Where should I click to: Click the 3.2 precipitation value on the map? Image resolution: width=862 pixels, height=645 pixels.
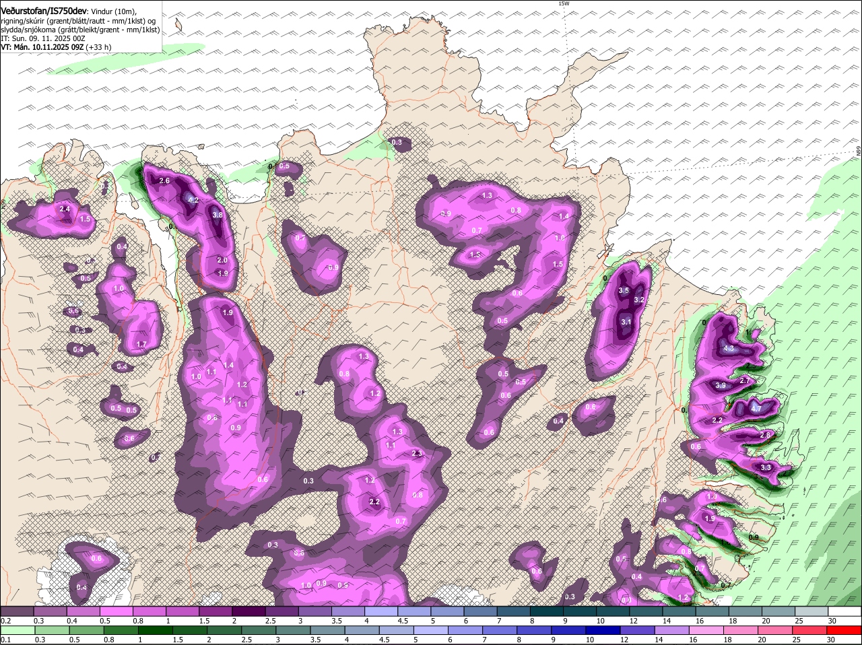click(x=640, y=300)
